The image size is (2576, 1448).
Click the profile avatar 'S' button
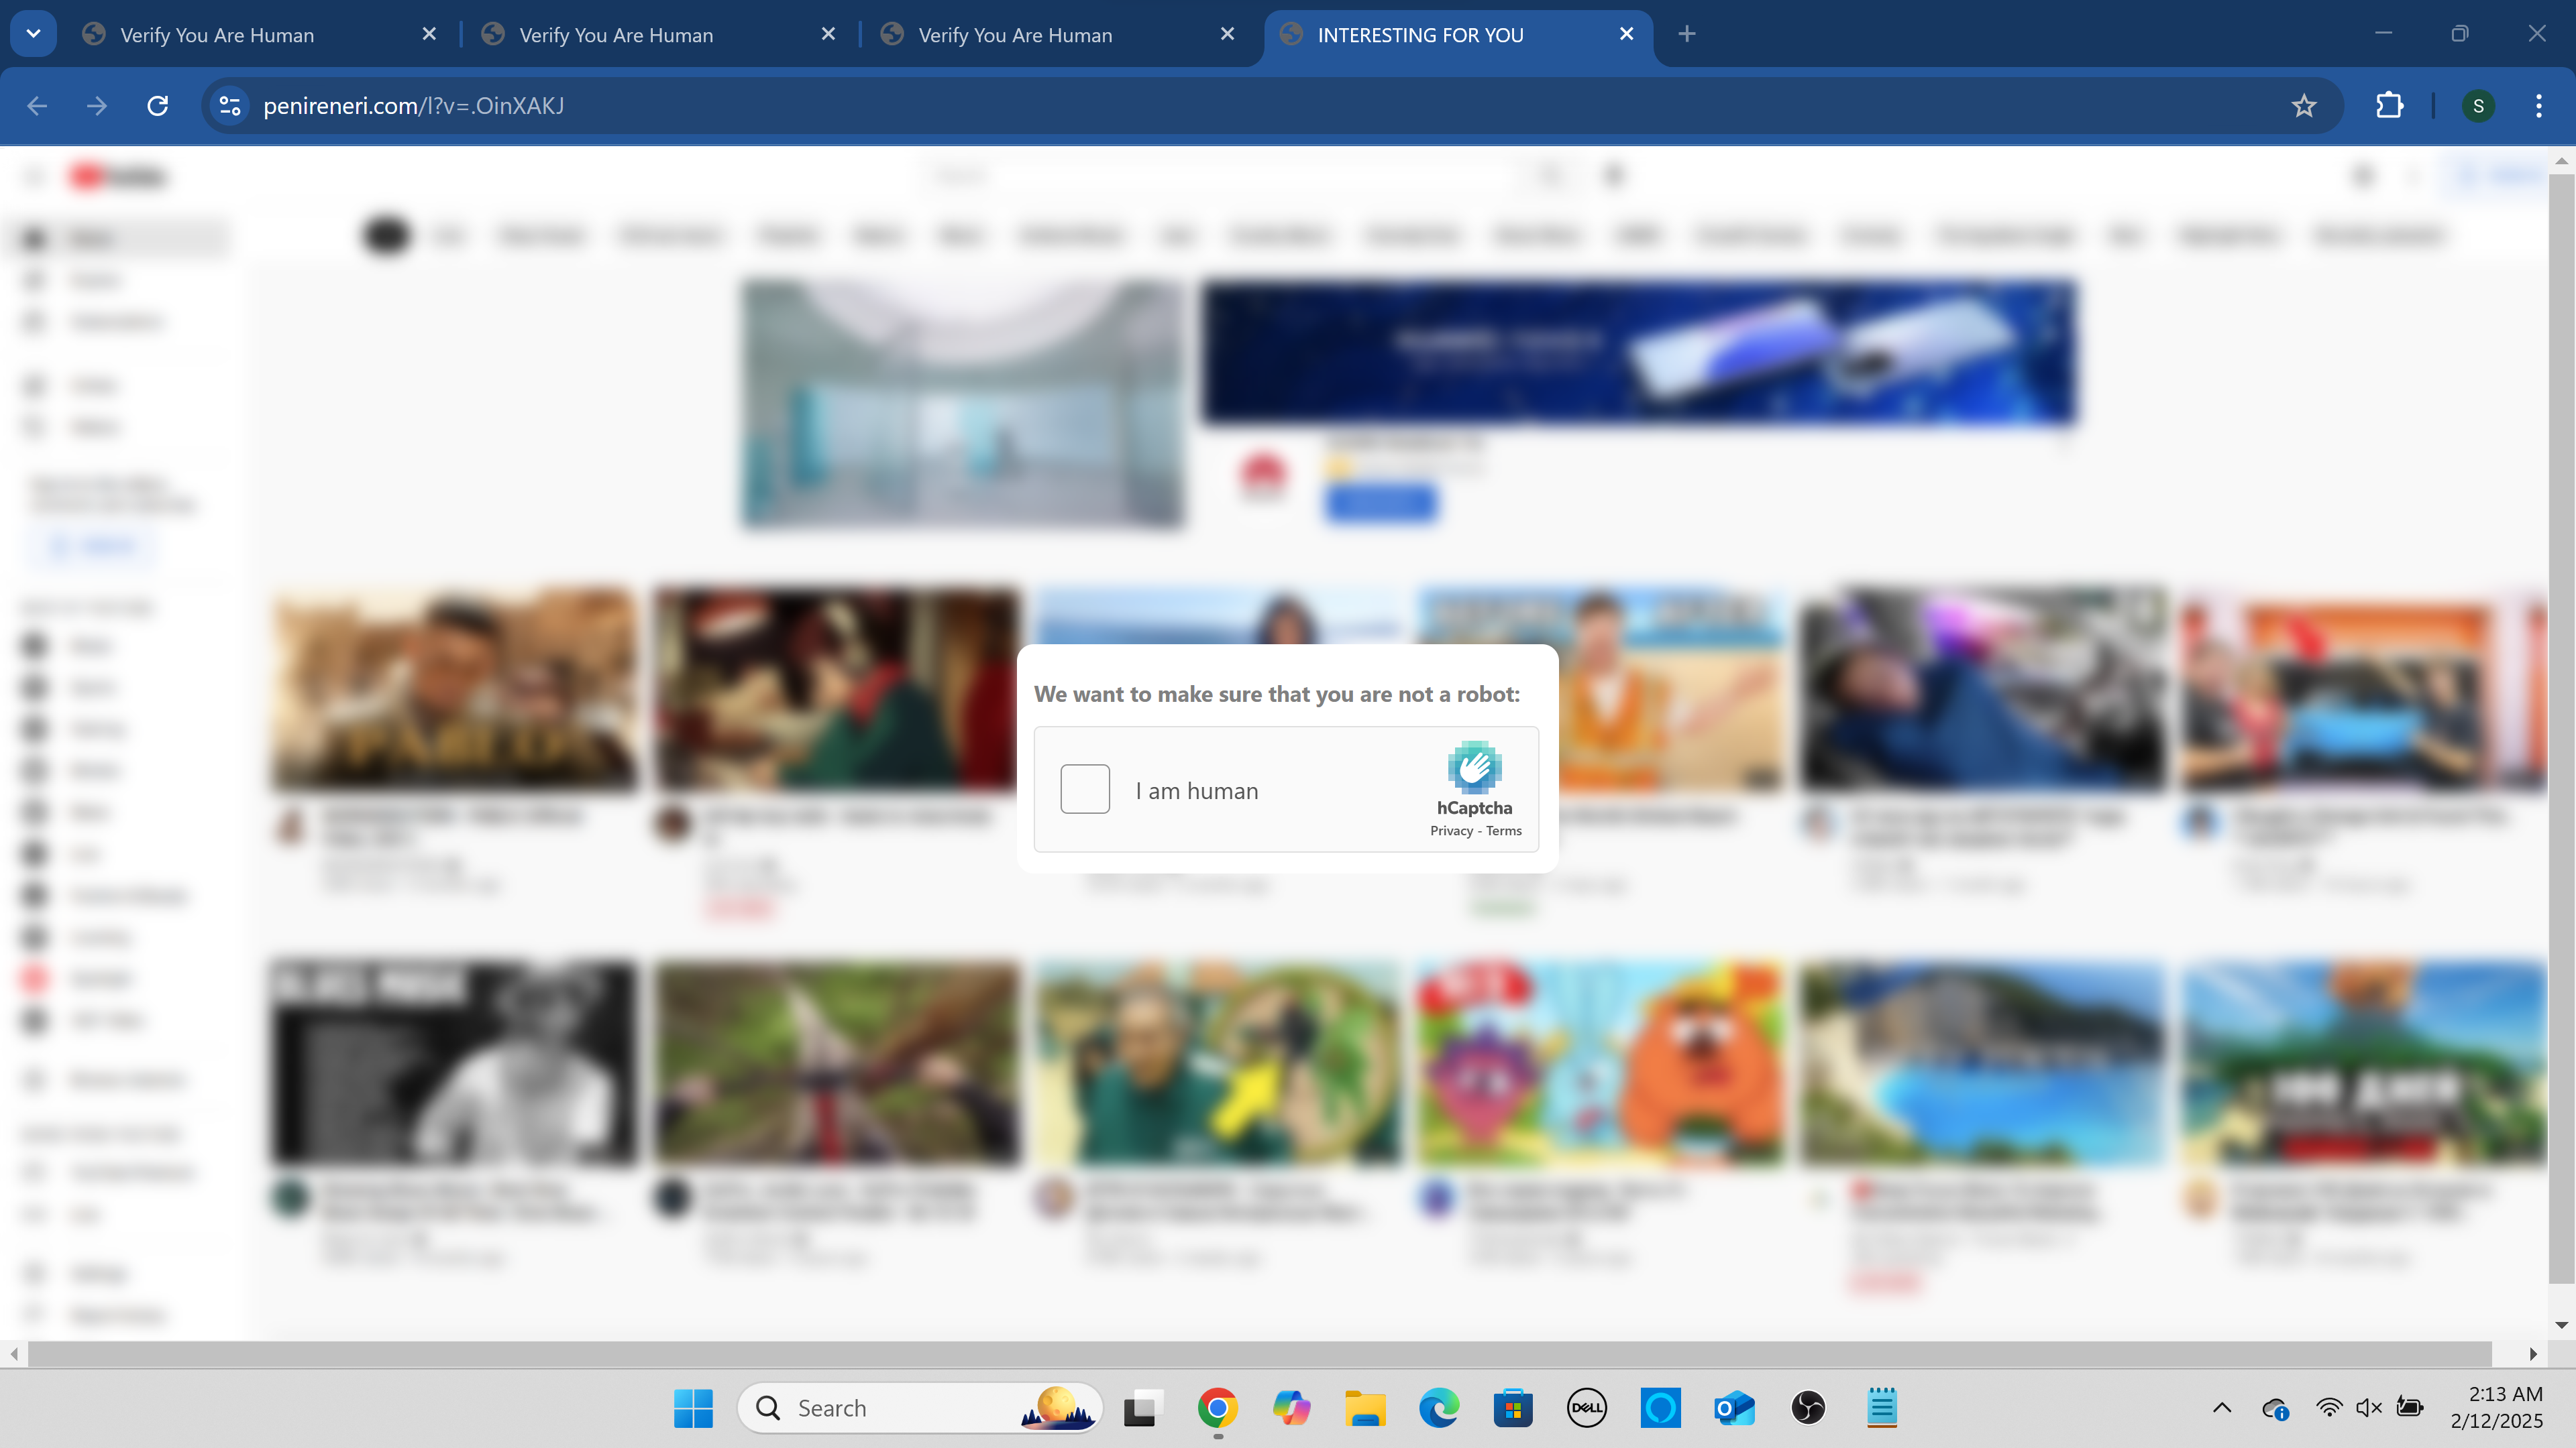[x=2477, y=106]
